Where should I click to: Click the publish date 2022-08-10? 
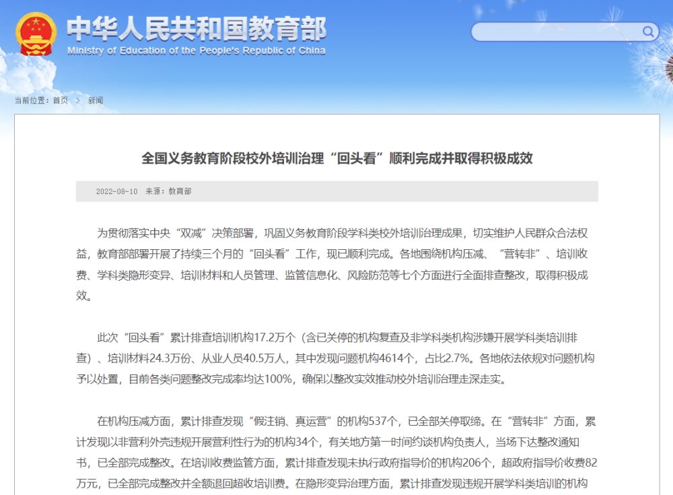pyautogui.click(x=116, y=192)
